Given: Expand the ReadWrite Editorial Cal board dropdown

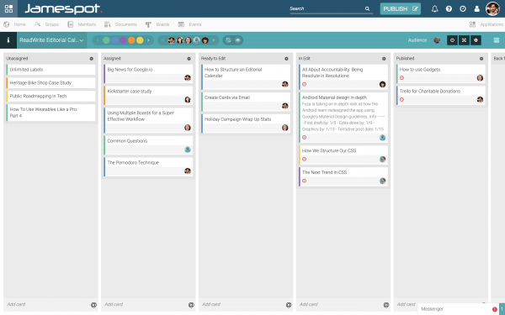Looking at the screenshot, I should coord(51,40).
